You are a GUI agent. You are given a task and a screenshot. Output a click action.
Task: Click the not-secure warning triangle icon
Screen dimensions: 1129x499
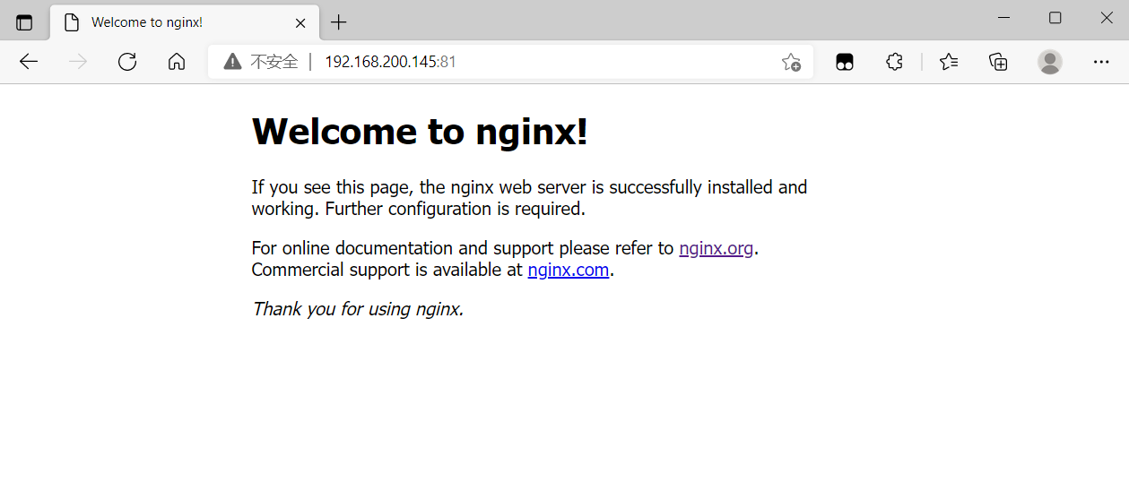(232, 62)
